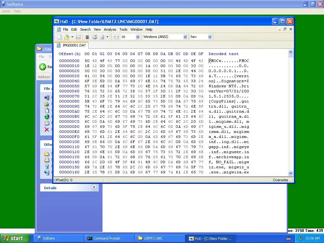Open the Window menu
Screen dimensions: 324x243
click(136, 29)
